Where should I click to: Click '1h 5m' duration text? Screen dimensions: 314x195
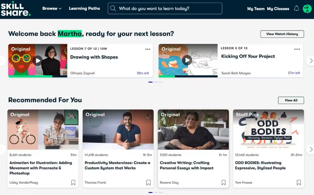pos(147,155)
